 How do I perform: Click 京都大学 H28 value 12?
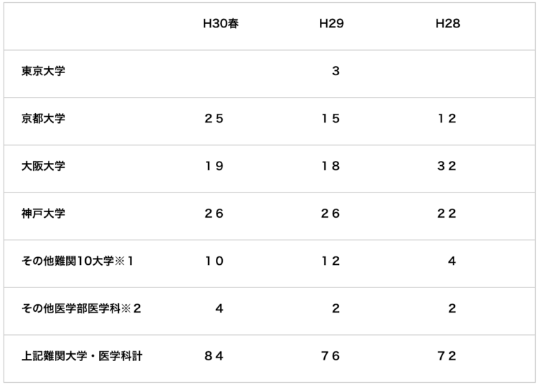click(446, 118)
